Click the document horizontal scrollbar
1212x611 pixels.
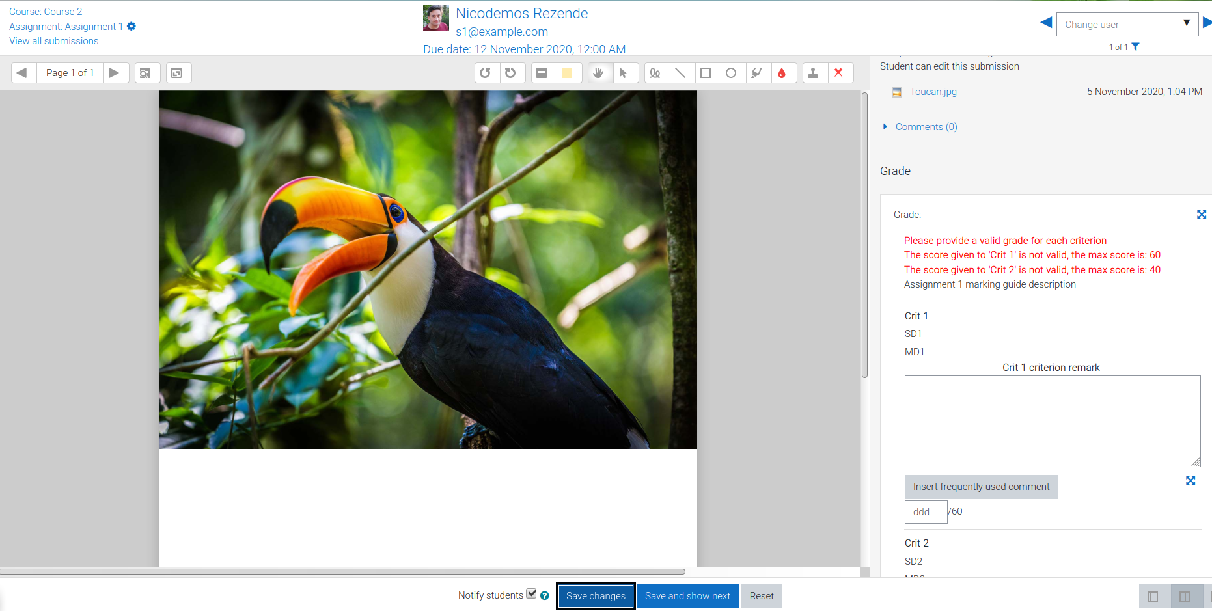point(342,572)
